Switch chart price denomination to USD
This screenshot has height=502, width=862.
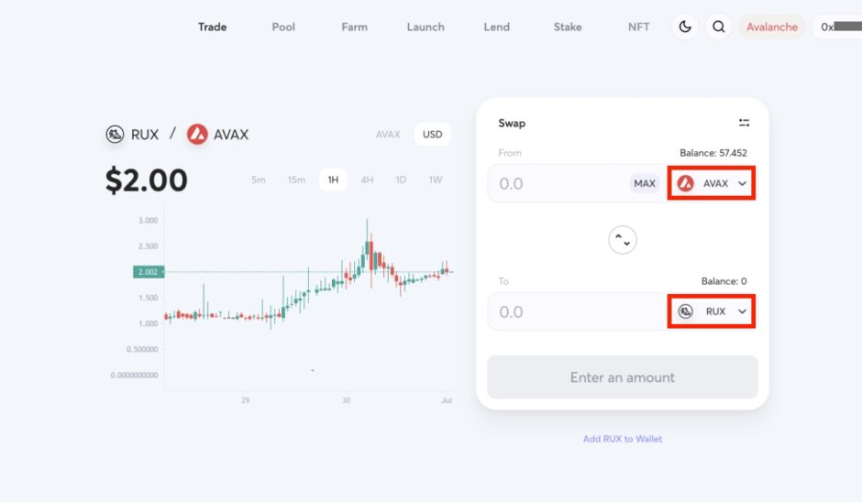coord(432,135)
